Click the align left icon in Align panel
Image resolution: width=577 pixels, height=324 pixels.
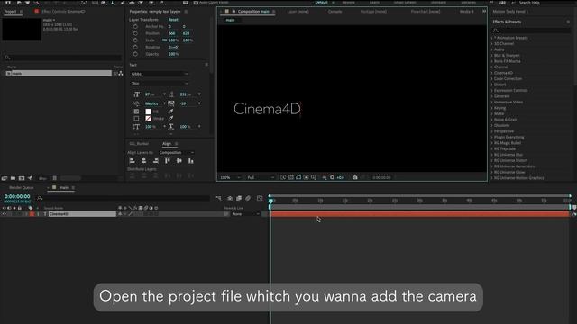tap(133, 161)
